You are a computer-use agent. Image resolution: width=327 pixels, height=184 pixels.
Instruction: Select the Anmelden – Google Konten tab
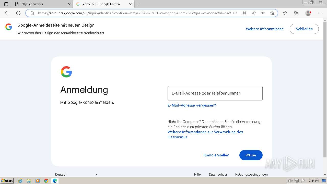104,4
